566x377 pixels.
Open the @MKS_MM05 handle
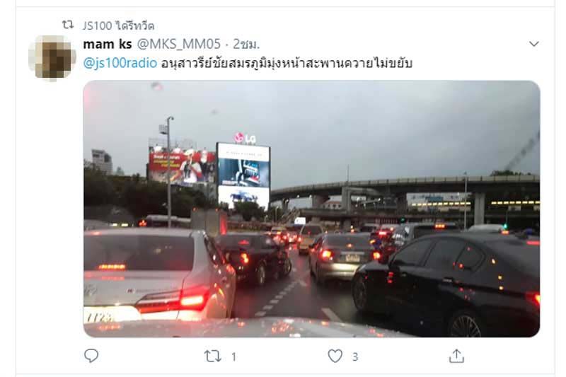[179, 44]
